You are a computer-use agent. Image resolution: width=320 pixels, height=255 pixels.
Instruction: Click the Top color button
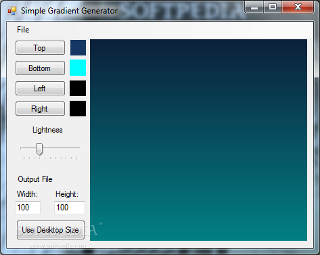[x=40, y=48]
